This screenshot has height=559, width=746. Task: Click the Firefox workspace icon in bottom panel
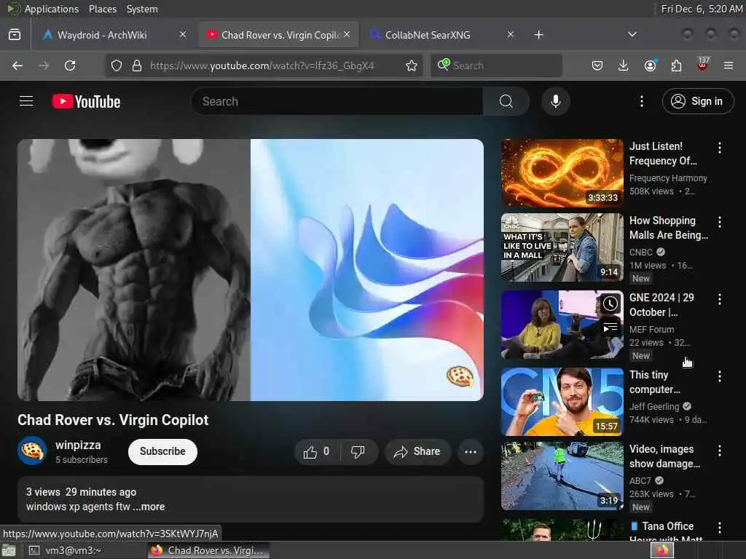[x=662, y=550]
